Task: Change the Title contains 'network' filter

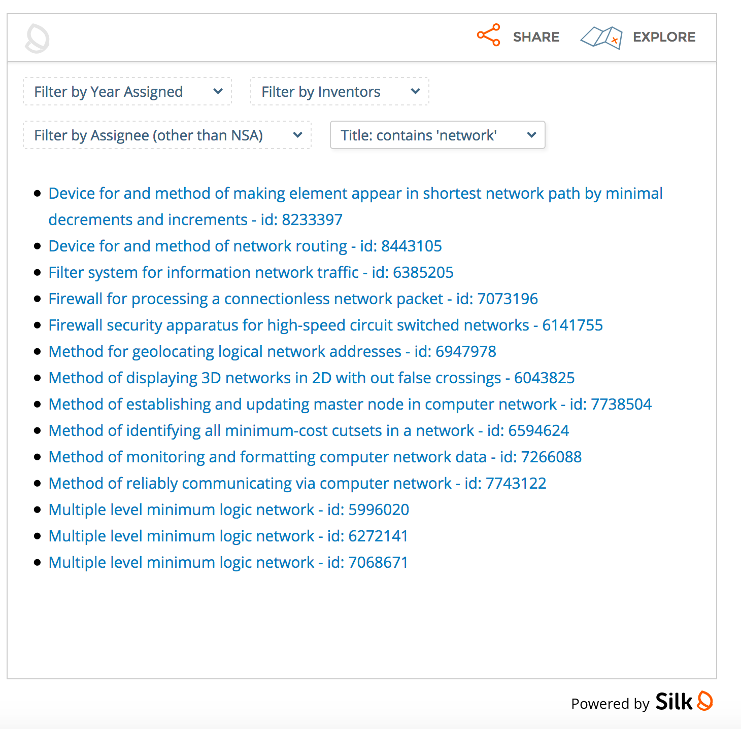Action: pyautogui.click(x=437, y=135)
